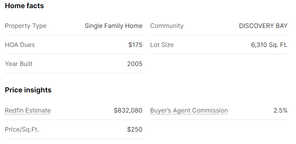This screenshot has width=296, height=144.
Task: Select the Price insights heading
Action: click(28, 90)
